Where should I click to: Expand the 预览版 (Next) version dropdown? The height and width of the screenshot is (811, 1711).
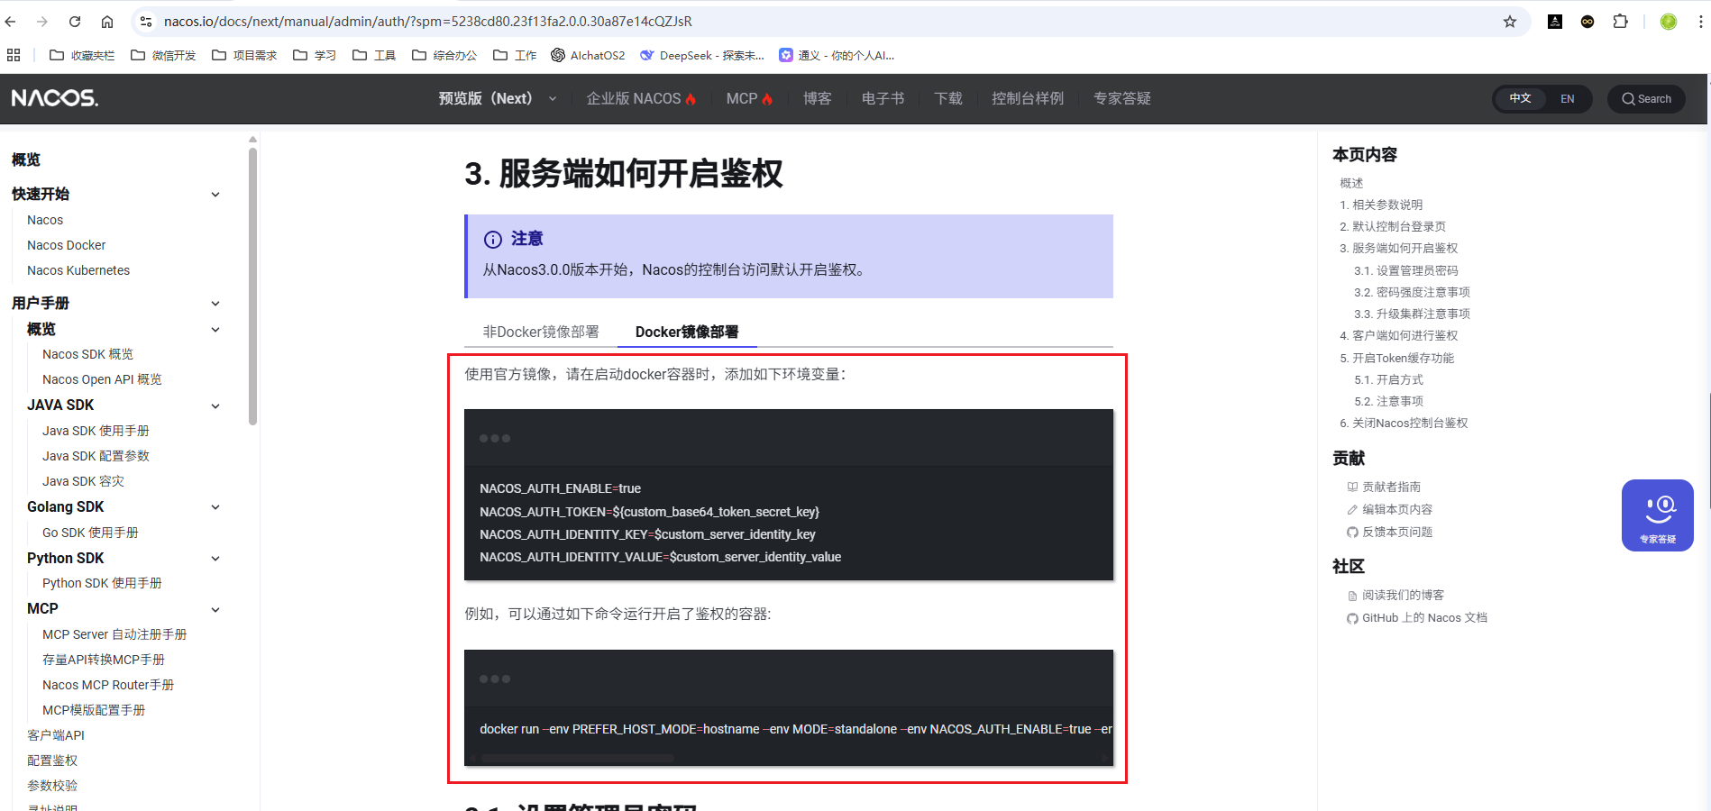coord(553,99)
